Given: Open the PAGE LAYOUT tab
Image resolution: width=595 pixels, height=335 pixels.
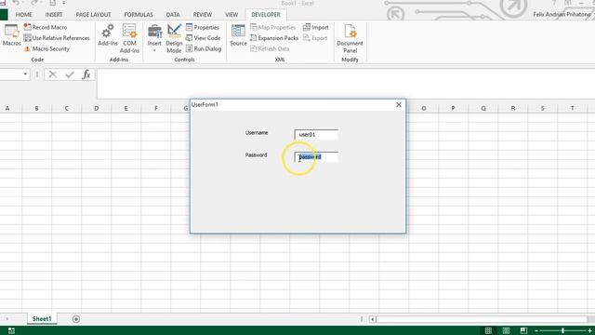Looking at the screenshot, I should (x=93, y=15).
